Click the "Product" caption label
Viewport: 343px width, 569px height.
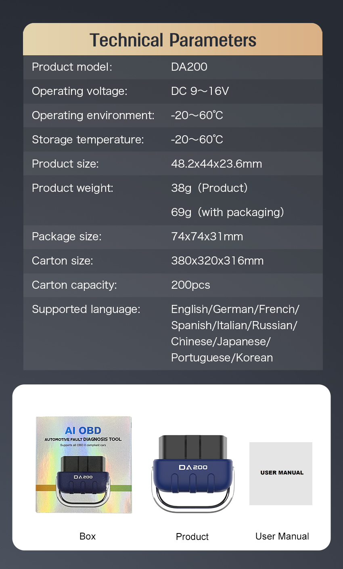192,537
